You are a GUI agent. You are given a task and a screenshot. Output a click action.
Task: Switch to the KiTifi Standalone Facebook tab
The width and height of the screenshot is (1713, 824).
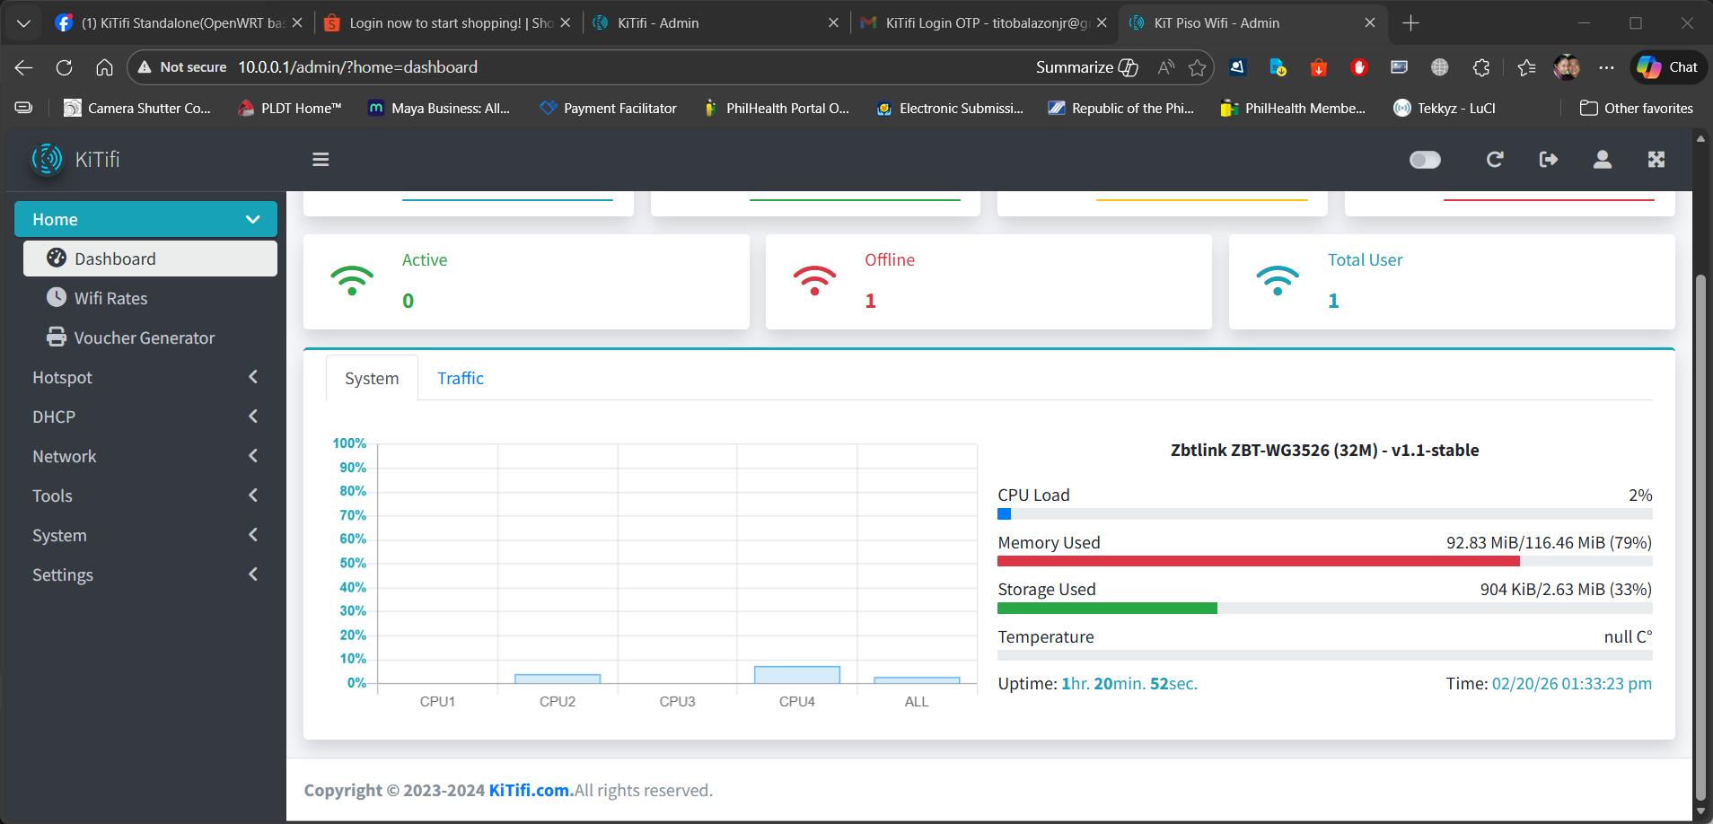point(179,23)
